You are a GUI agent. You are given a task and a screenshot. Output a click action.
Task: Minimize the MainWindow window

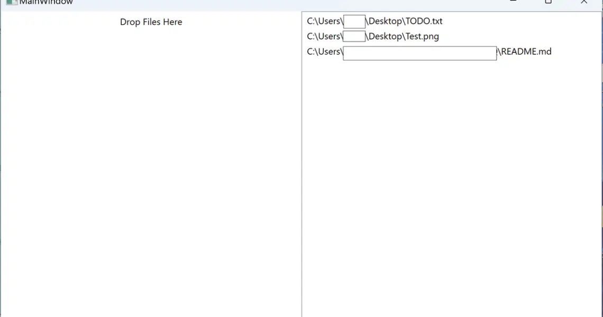513,2
